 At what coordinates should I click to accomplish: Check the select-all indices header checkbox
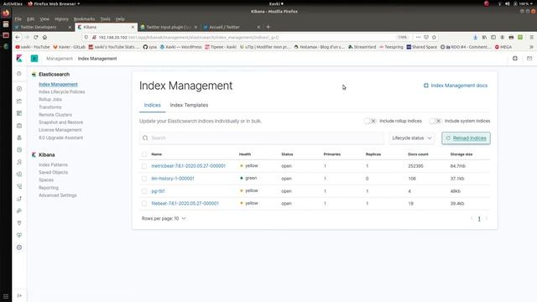(x=144, y=154)
